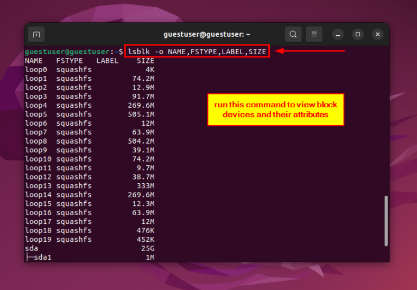Click loop19 device name
417x290 pixels.
(39, 240)
